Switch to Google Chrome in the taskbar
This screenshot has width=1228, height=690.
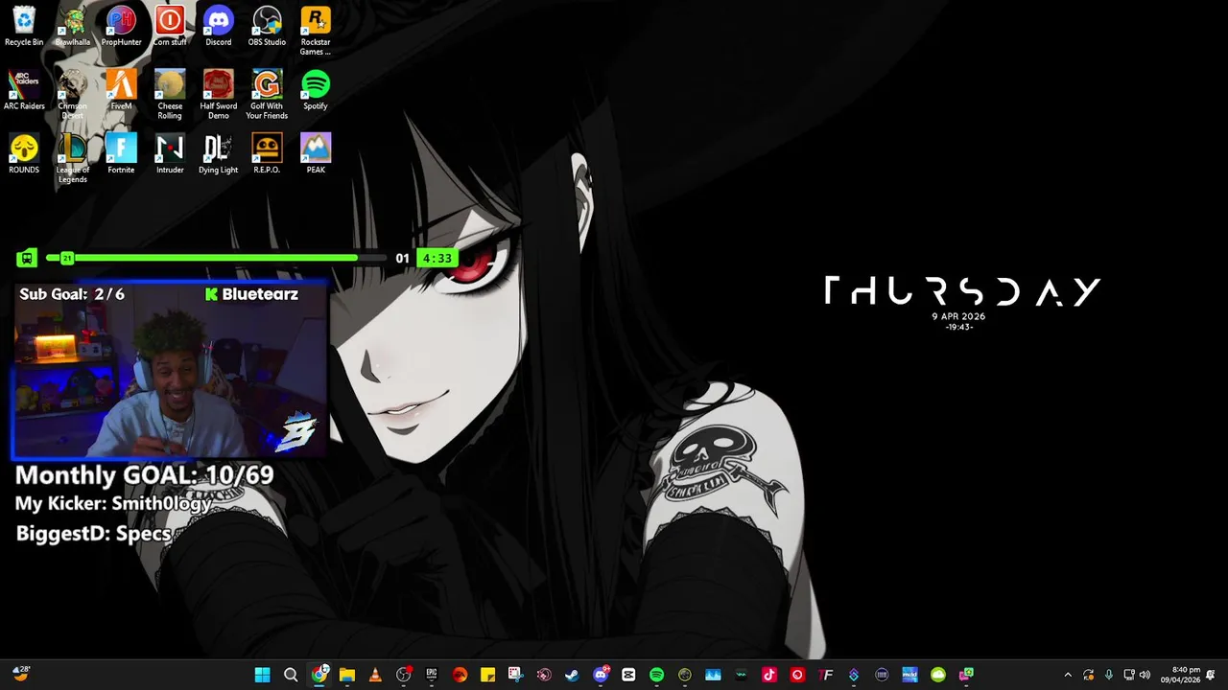[x=319, y=675]
